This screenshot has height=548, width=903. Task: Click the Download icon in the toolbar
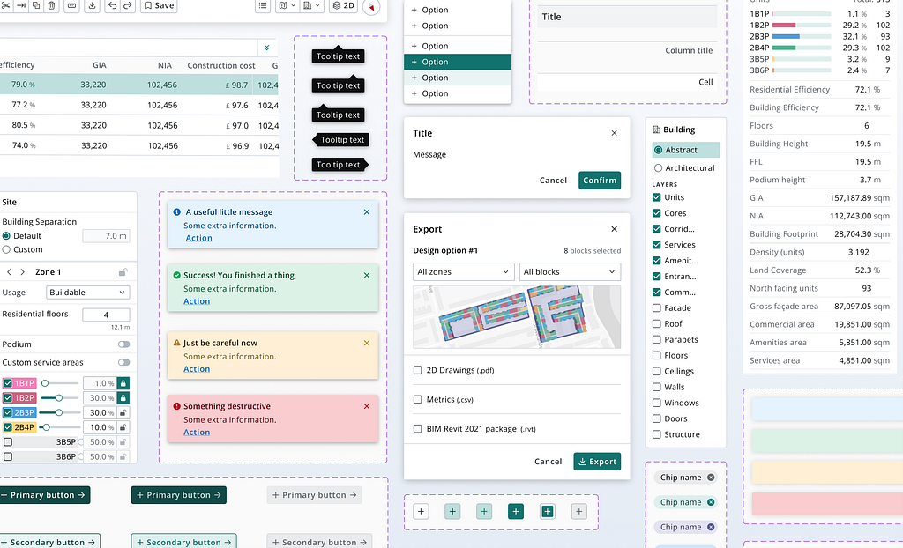point(93,6)
